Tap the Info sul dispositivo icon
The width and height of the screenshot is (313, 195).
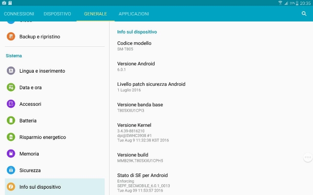tap(11, 187)
